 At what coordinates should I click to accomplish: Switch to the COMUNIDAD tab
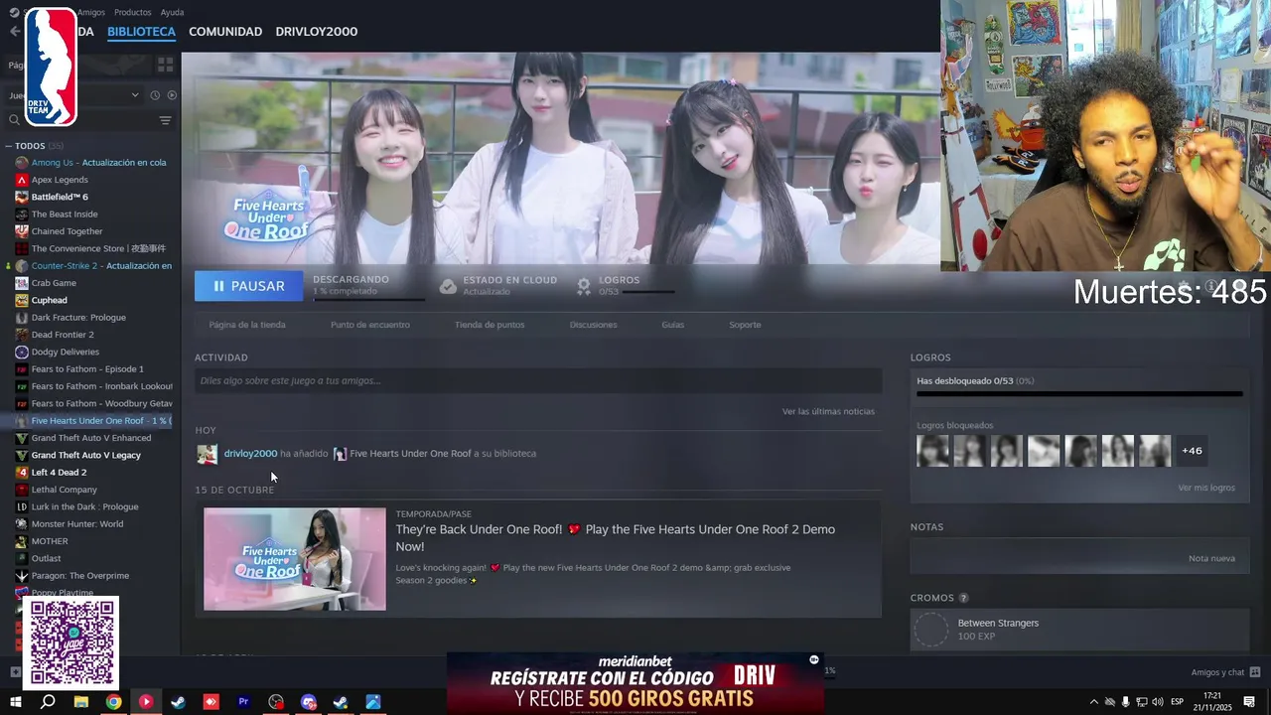[225, 32]
